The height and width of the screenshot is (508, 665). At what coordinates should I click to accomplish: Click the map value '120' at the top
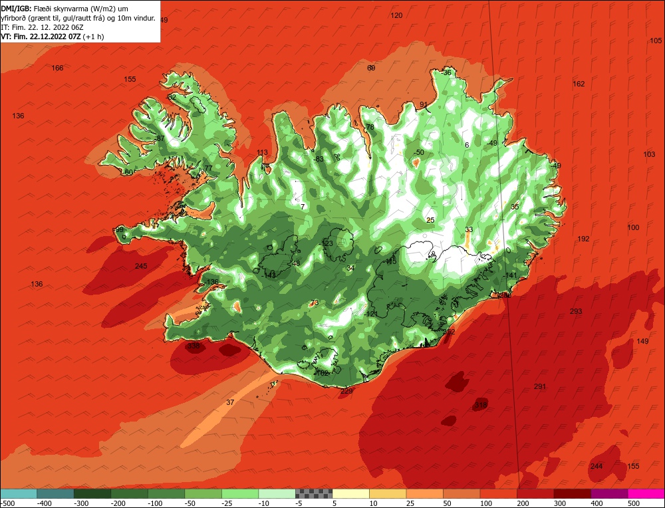pyautogui.click(x=396, y=16)
